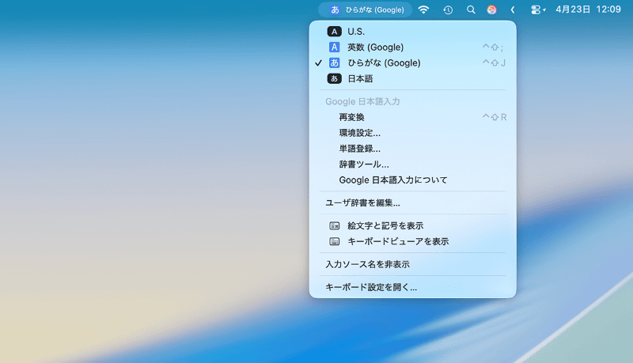Click the keyboard viewer icon

334,241
